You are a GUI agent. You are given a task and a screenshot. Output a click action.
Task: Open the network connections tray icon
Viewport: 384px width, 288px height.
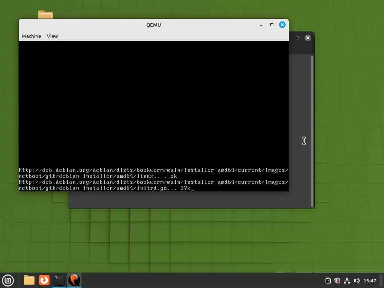coord(347,280)
